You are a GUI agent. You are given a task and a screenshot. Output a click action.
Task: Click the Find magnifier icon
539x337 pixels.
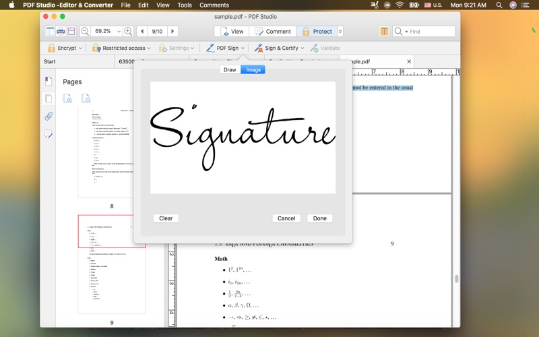398,31
